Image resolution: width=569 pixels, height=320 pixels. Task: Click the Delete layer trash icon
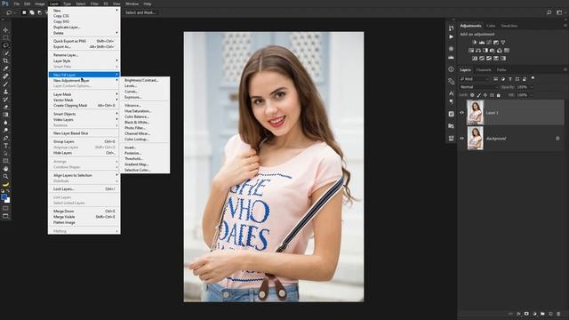pyautogui.click(x=558, y=314)
